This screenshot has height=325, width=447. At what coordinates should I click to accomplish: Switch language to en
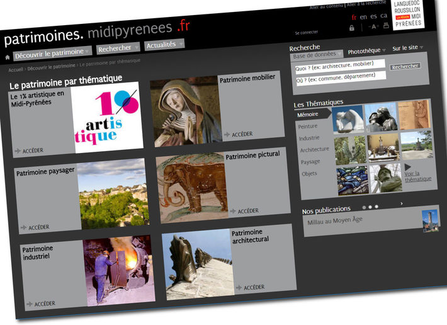[363, 17]
